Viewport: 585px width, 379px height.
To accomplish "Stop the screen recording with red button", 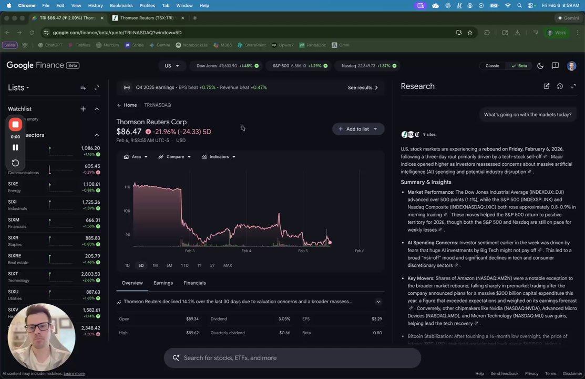I will pos(15,124).
